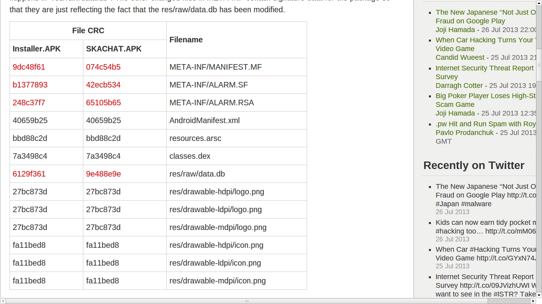Select red CRC value 6129f361
This screenshot has height=304, width=542.
[x=29, y=174]
